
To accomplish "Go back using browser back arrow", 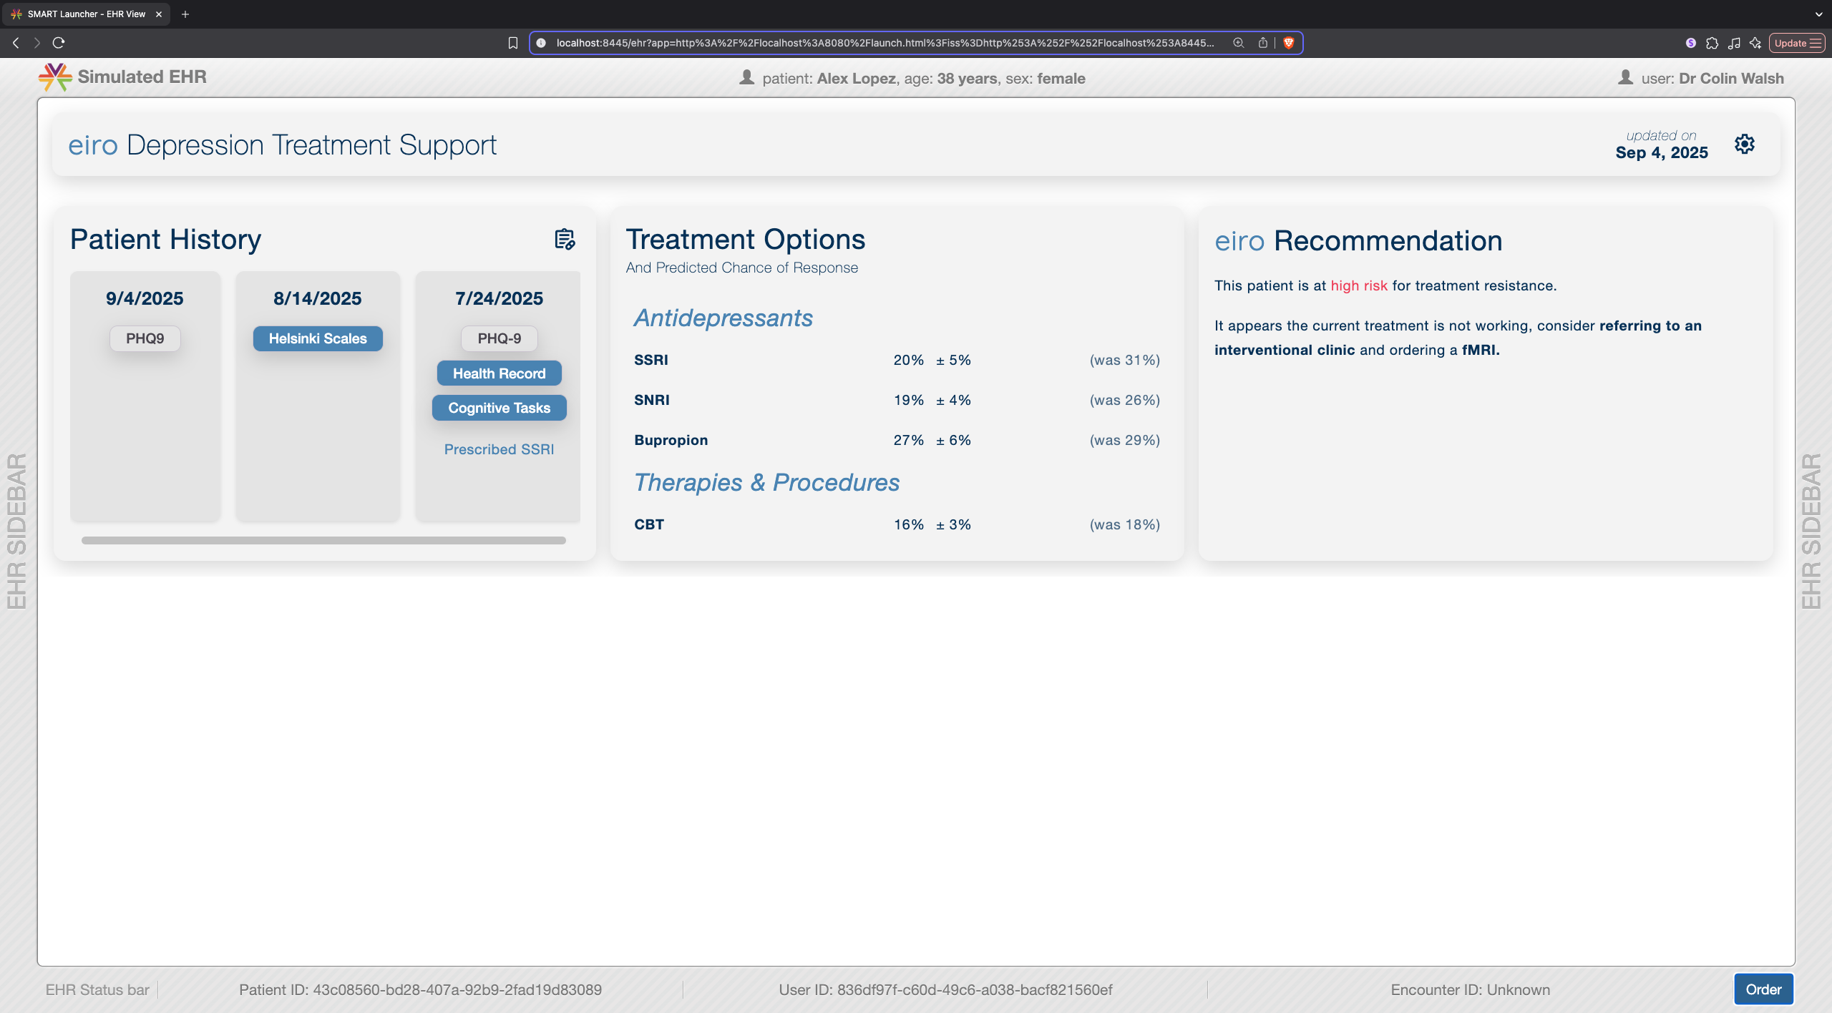I will click(16, 43).
